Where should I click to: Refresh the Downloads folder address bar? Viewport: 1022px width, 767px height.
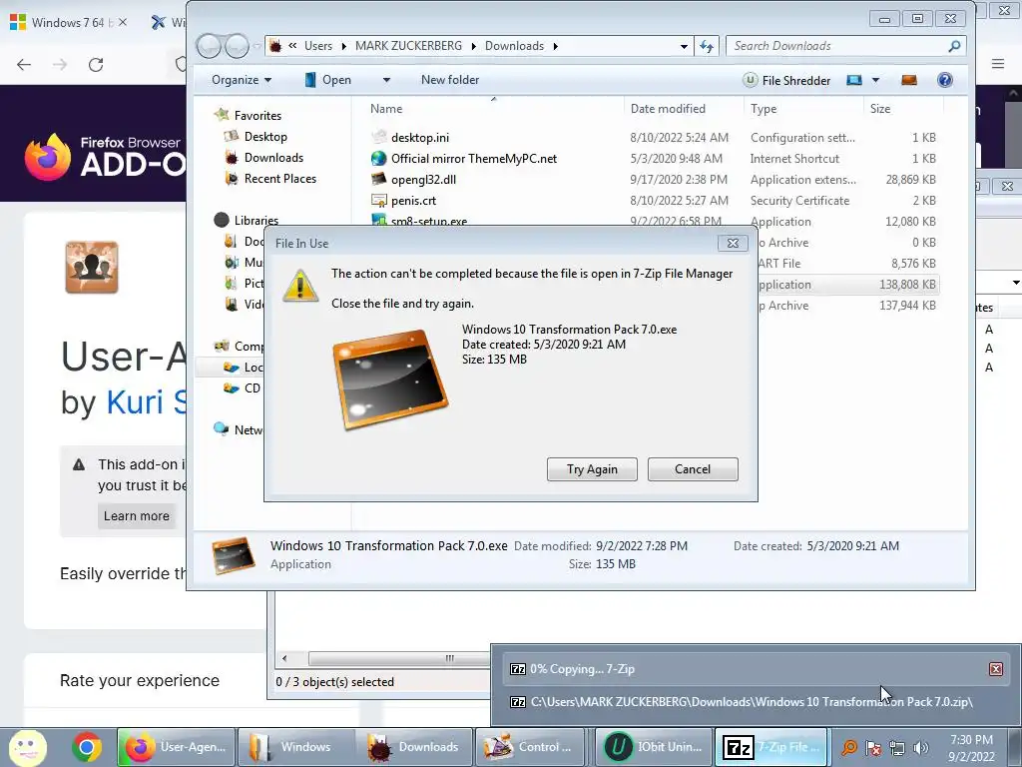tap(707, 46)
